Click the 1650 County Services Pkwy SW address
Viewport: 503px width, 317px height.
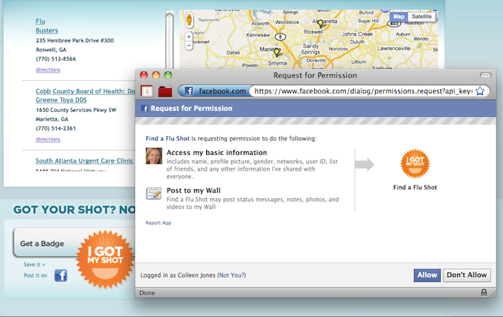(x=76, y=110)
